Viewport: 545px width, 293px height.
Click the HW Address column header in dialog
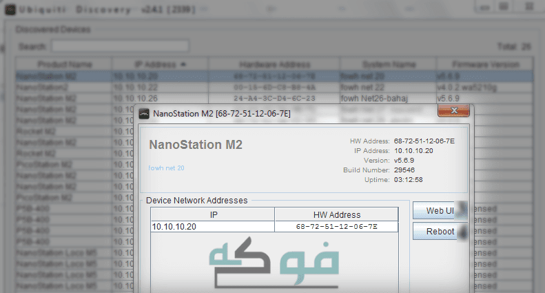(336, 214)
